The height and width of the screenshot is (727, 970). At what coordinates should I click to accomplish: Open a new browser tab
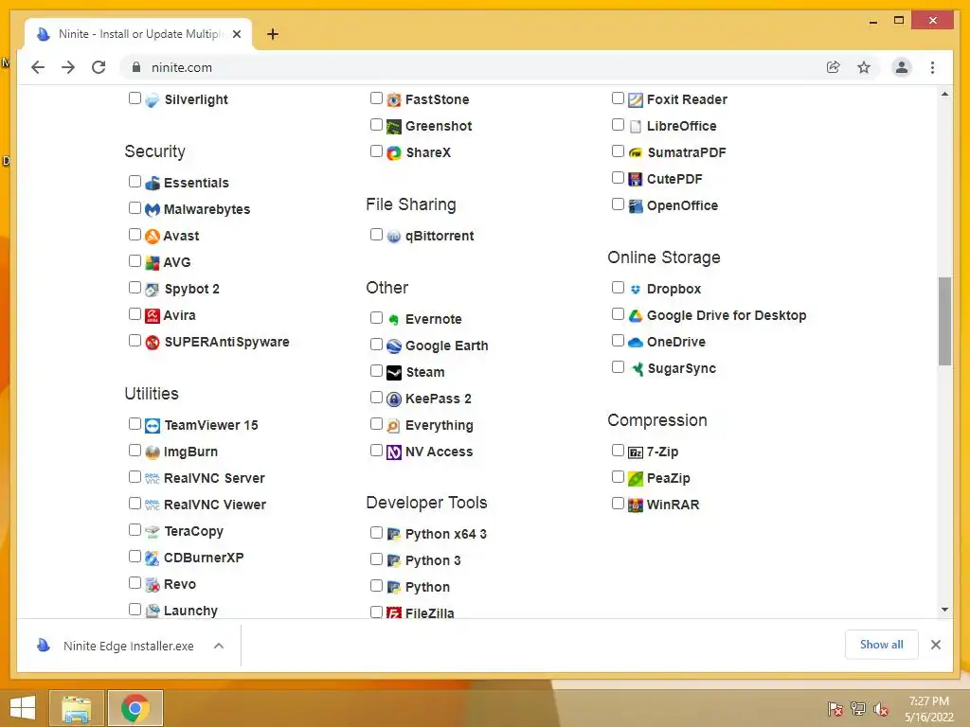(x=273, y=34)
